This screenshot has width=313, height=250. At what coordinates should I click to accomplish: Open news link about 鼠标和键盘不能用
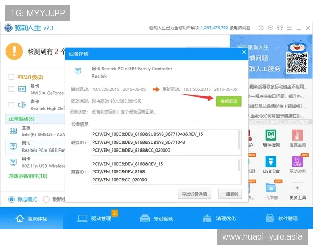[278, 87]
